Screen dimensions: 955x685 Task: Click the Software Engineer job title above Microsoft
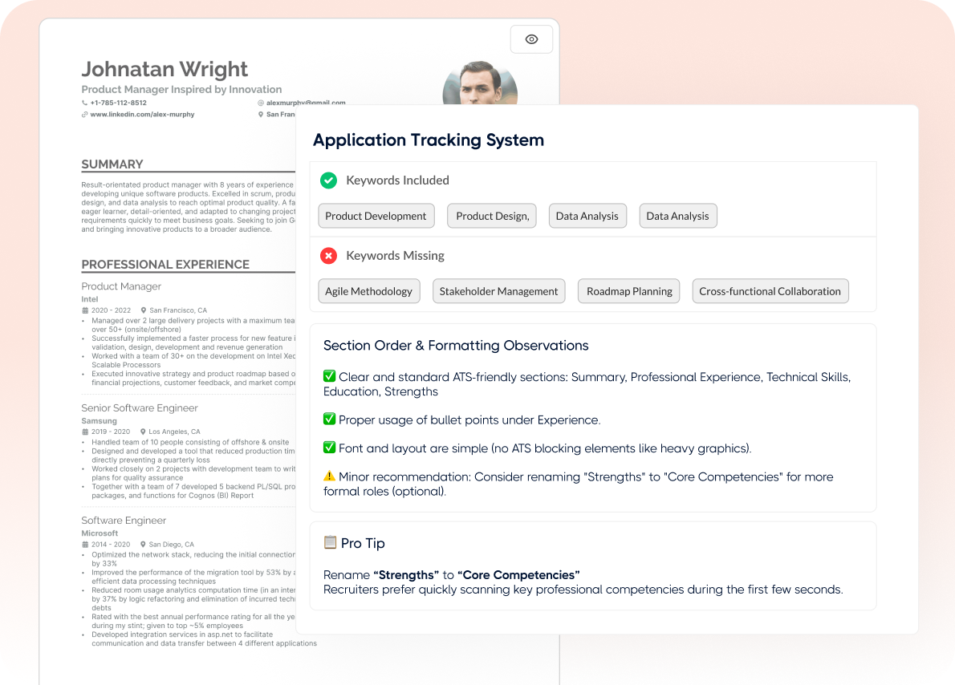[x=124, y=521]
